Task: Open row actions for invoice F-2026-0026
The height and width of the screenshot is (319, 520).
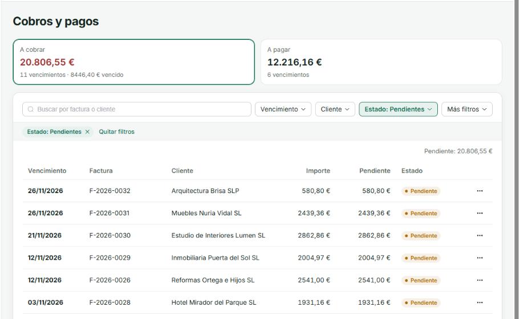Action: tap(480, 280)
